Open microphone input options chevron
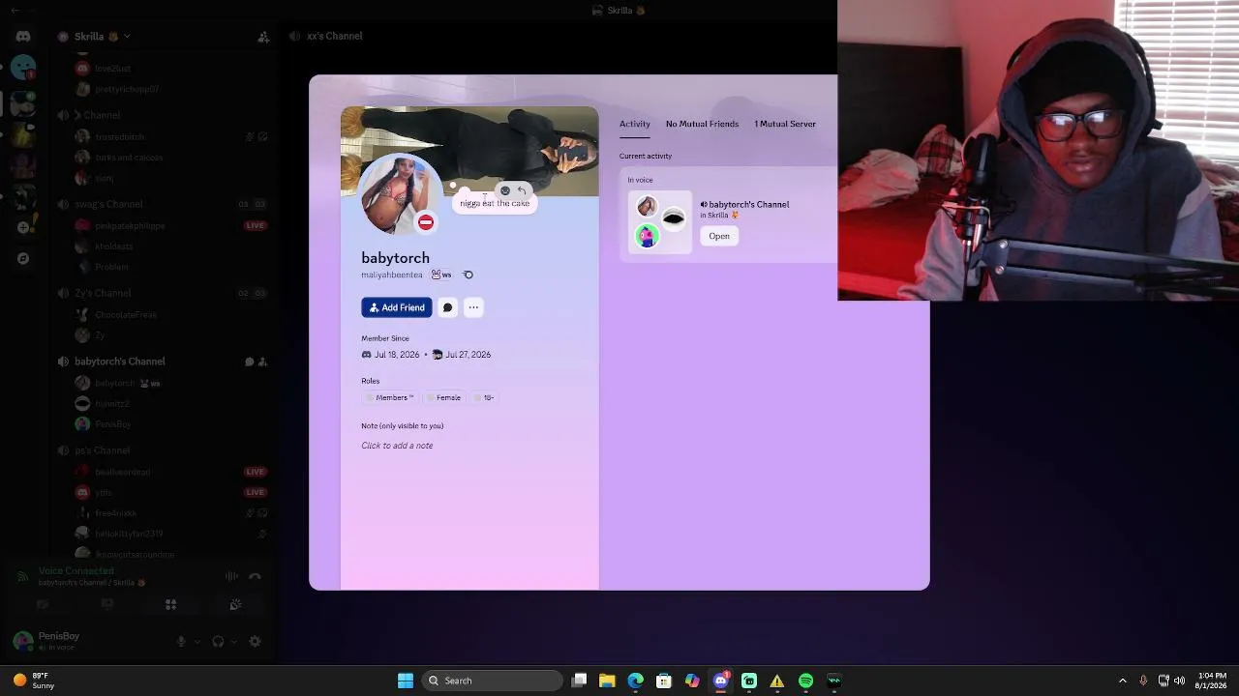Image resolution: width=1239 pixels, height=696 pixels. [x=197, y=642]
